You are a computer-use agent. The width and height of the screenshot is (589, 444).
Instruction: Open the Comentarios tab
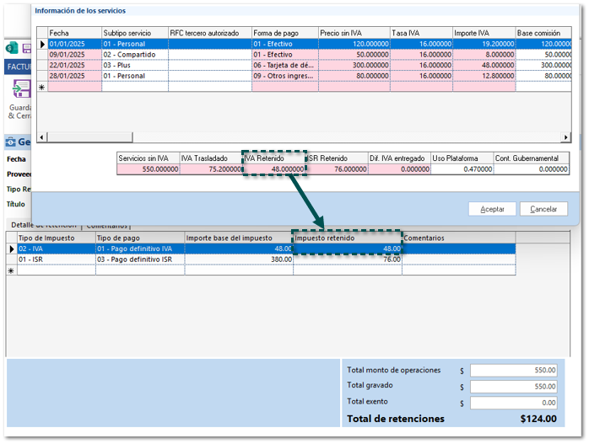(x=108, y=225)
